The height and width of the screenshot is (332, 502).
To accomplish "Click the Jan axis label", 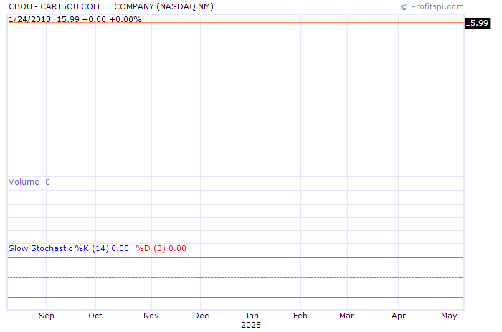I will coord(252,316).
